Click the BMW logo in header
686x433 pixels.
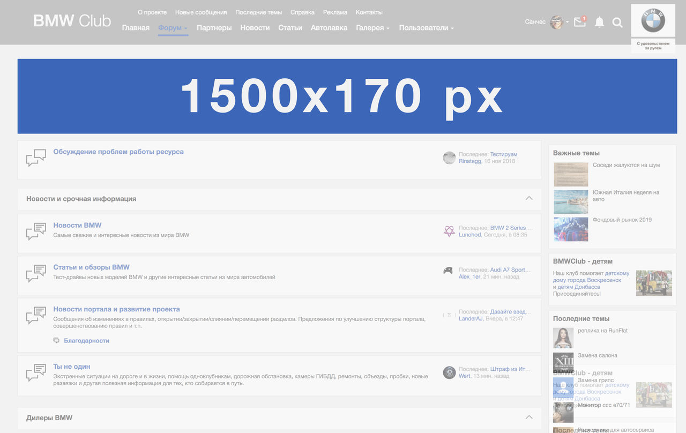point(653,20)
